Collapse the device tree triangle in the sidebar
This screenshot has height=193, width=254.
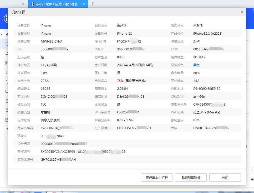pos(2,34)
